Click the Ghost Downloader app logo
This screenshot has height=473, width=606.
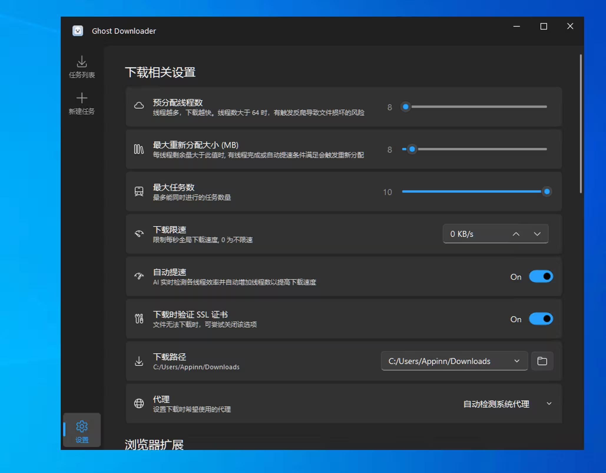[77, 31]
